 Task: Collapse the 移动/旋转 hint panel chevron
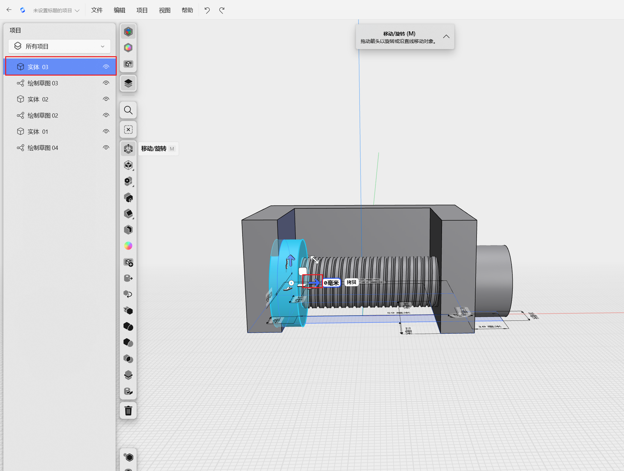pos(446,37)
